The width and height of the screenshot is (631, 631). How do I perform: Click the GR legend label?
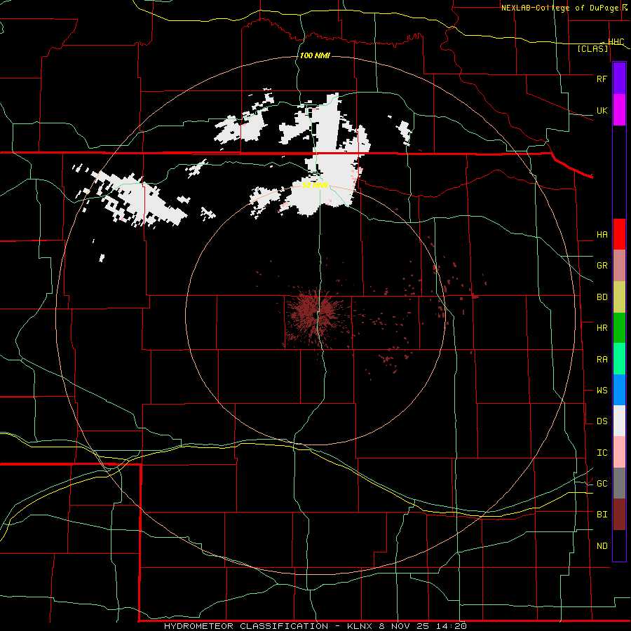point(602,266)
